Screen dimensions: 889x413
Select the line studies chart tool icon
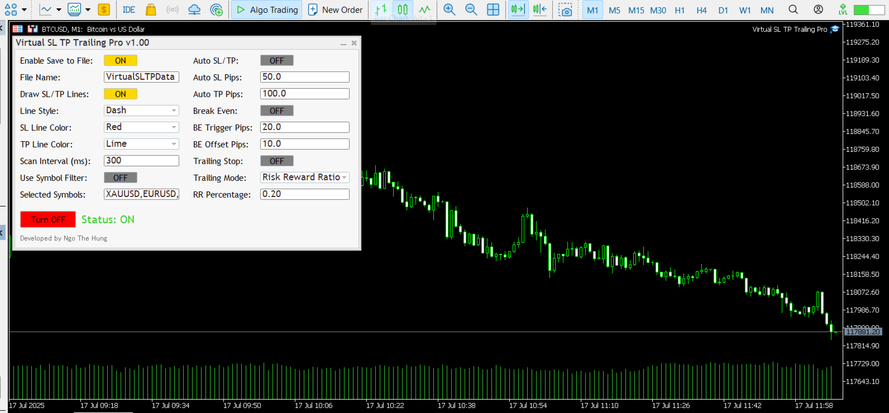46,9
